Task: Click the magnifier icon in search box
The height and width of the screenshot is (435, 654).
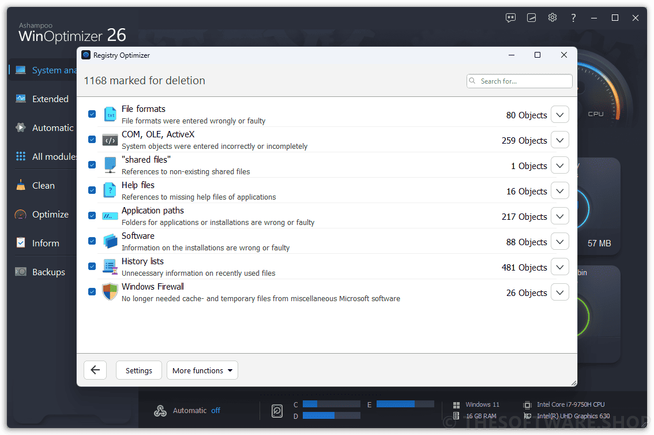Action: 472,81
